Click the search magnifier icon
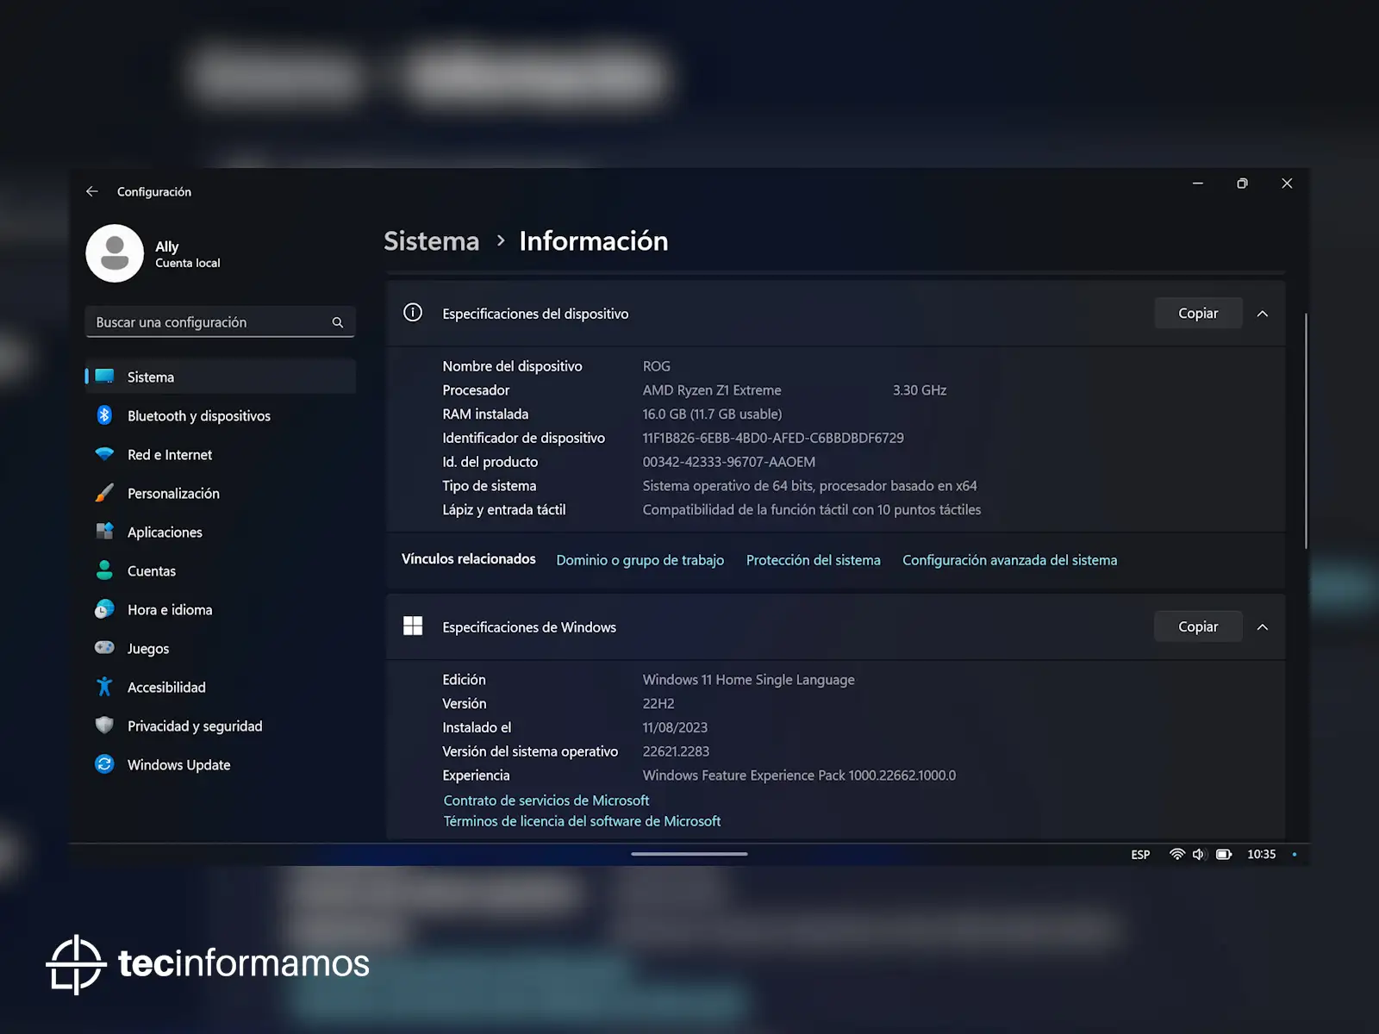 (x=338, y=322)
